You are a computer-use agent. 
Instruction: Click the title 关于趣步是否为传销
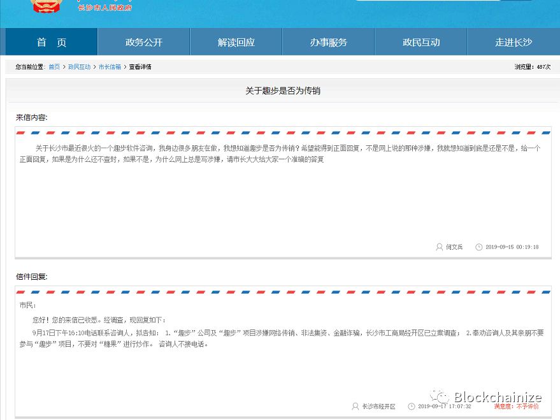pyautogui.click(x=283, y=91)
